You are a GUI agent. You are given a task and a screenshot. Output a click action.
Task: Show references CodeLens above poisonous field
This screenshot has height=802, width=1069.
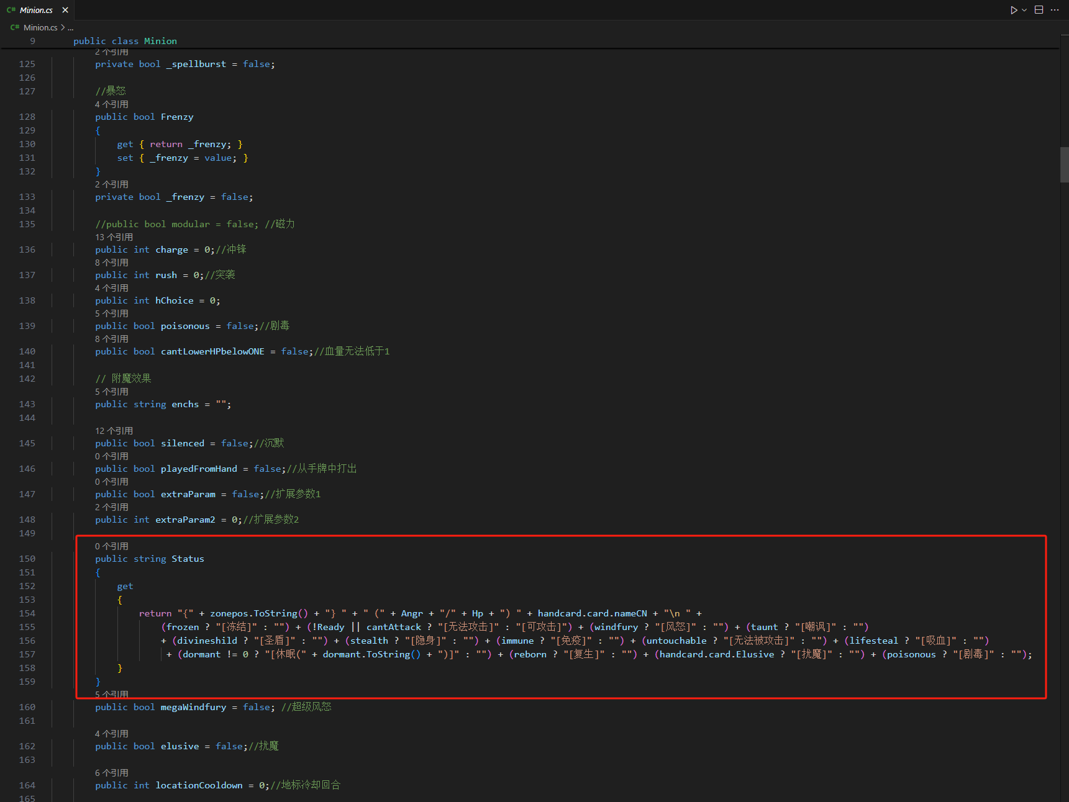tap(112, 313)
